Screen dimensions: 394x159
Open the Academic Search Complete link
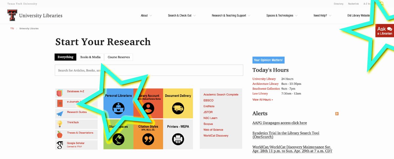point(221,95)
